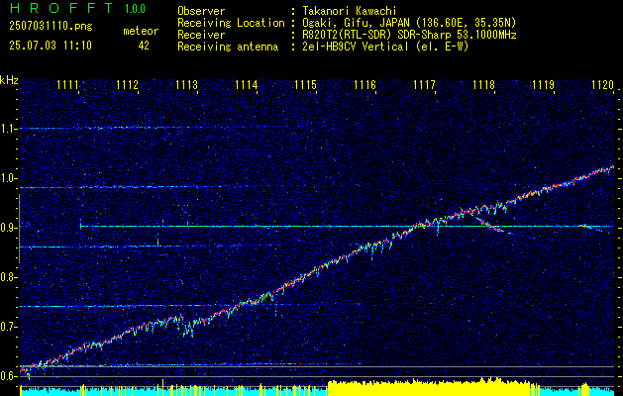Click the HROFFT title text
The image size is (623, 396).
click(x=61, y=8)
